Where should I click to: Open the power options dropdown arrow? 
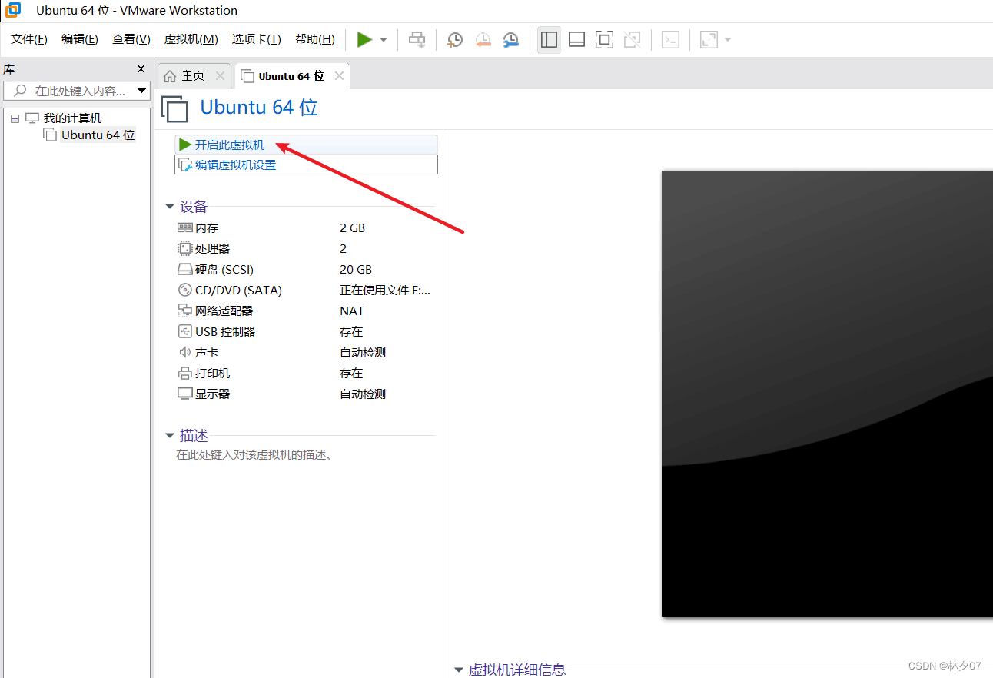tap(384, 40)
